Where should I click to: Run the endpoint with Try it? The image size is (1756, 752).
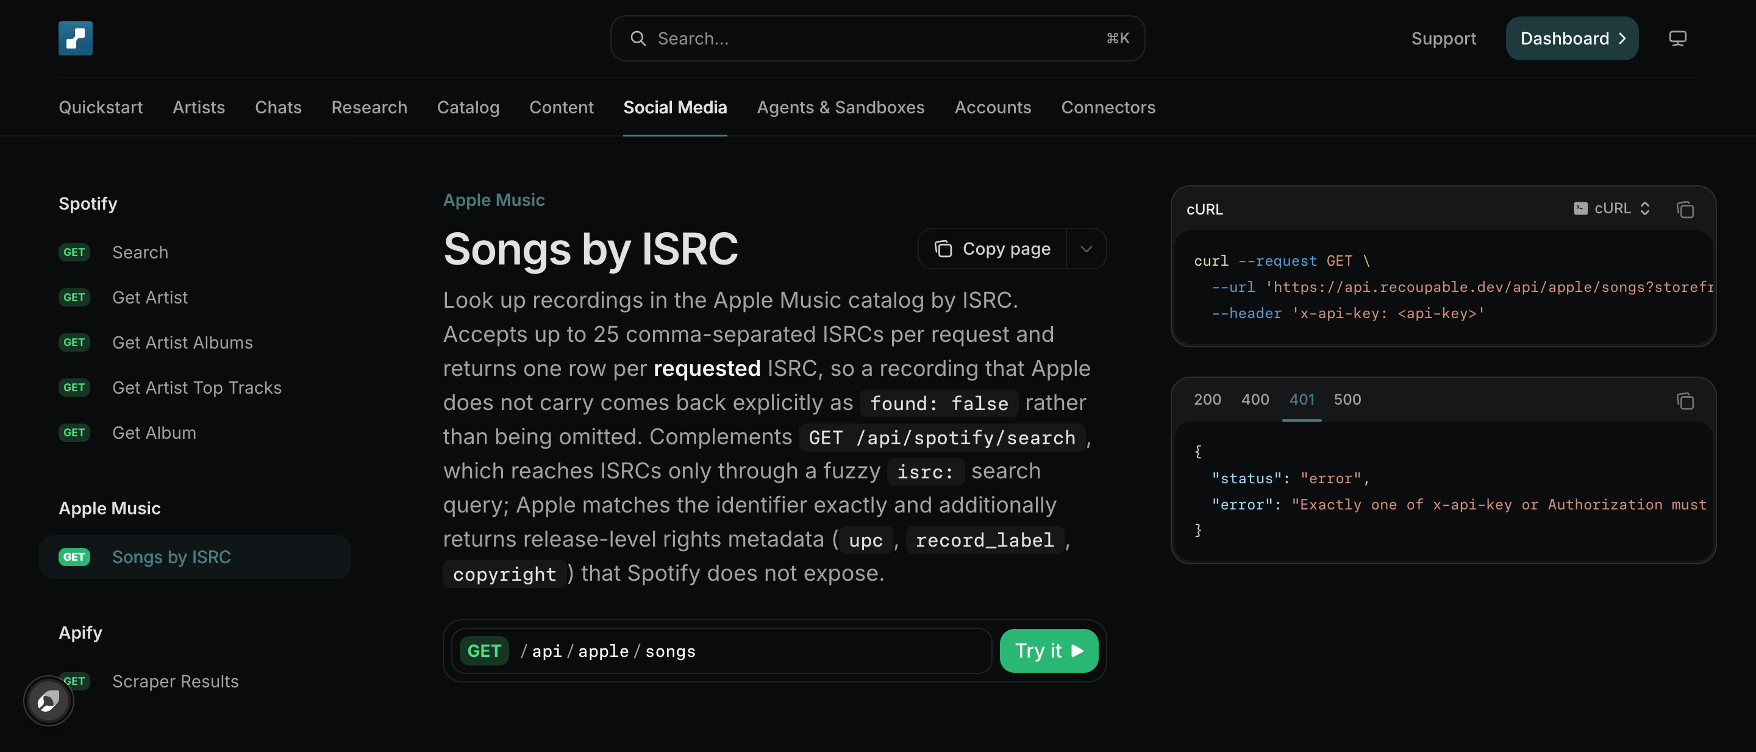coord(1049,650)
